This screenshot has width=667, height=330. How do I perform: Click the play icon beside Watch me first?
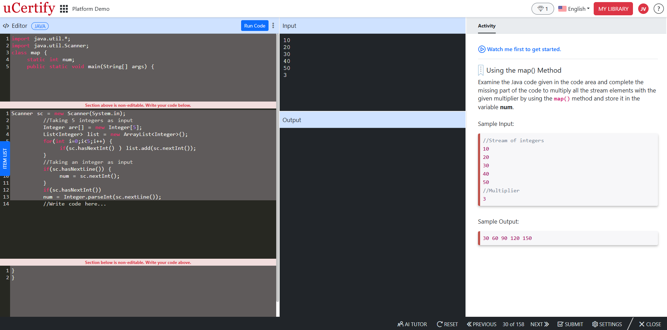tap(481, 49)
